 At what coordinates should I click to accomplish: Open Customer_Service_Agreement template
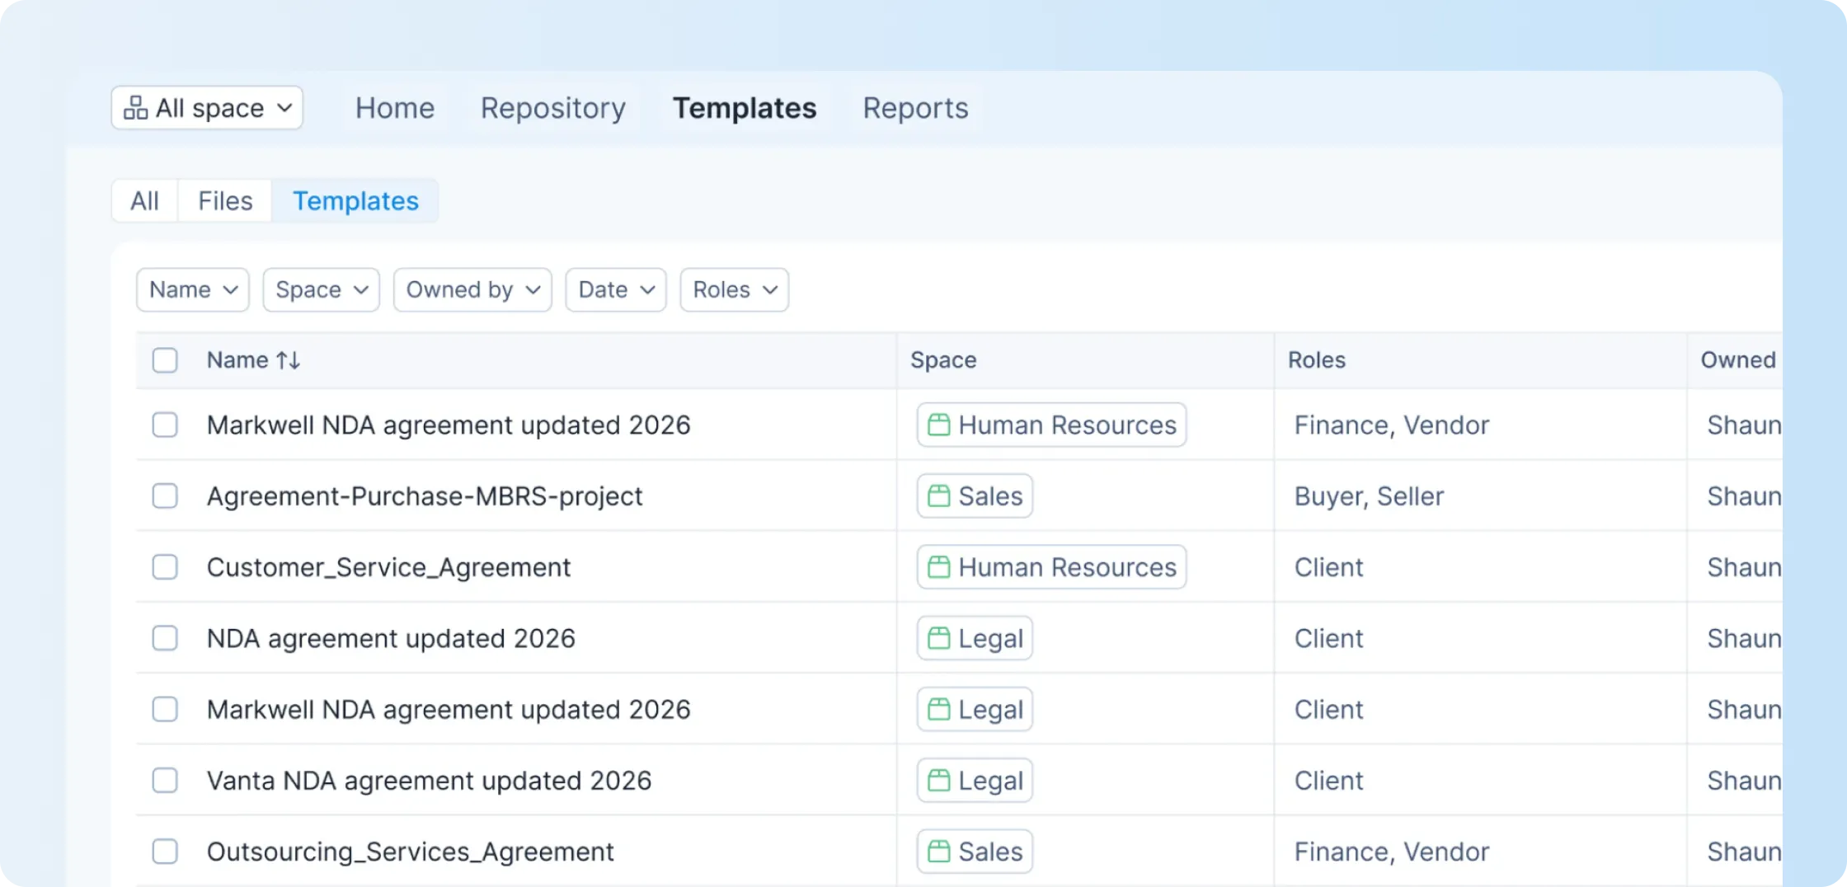click(x=388, y=567)
